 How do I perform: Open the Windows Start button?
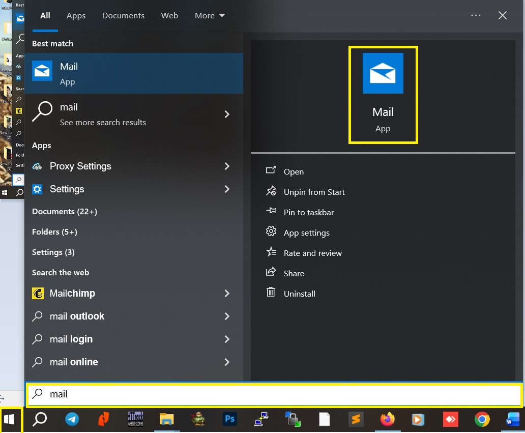click(9, 419)
